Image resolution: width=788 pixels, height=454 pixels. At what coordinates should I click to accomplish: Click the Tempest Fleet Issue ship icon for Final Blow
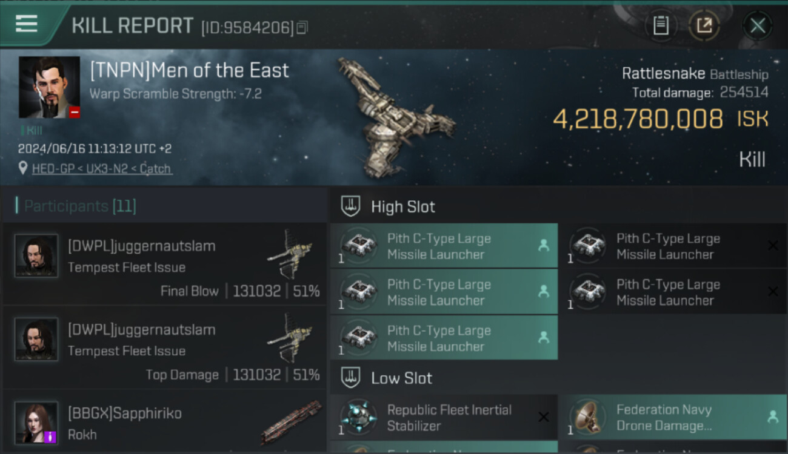coord(290,253)
